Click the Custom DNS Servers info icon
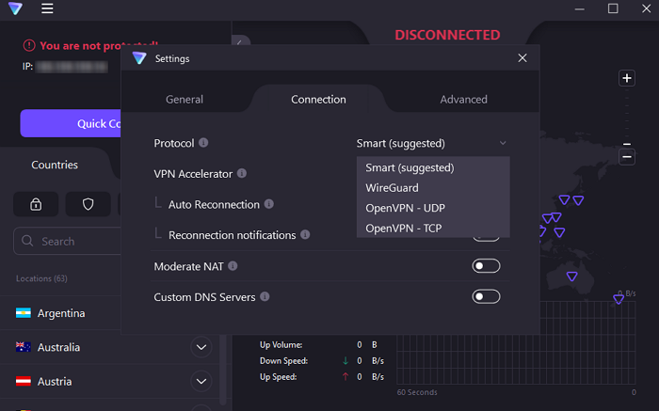659x411 pixels. pos(265,297)
